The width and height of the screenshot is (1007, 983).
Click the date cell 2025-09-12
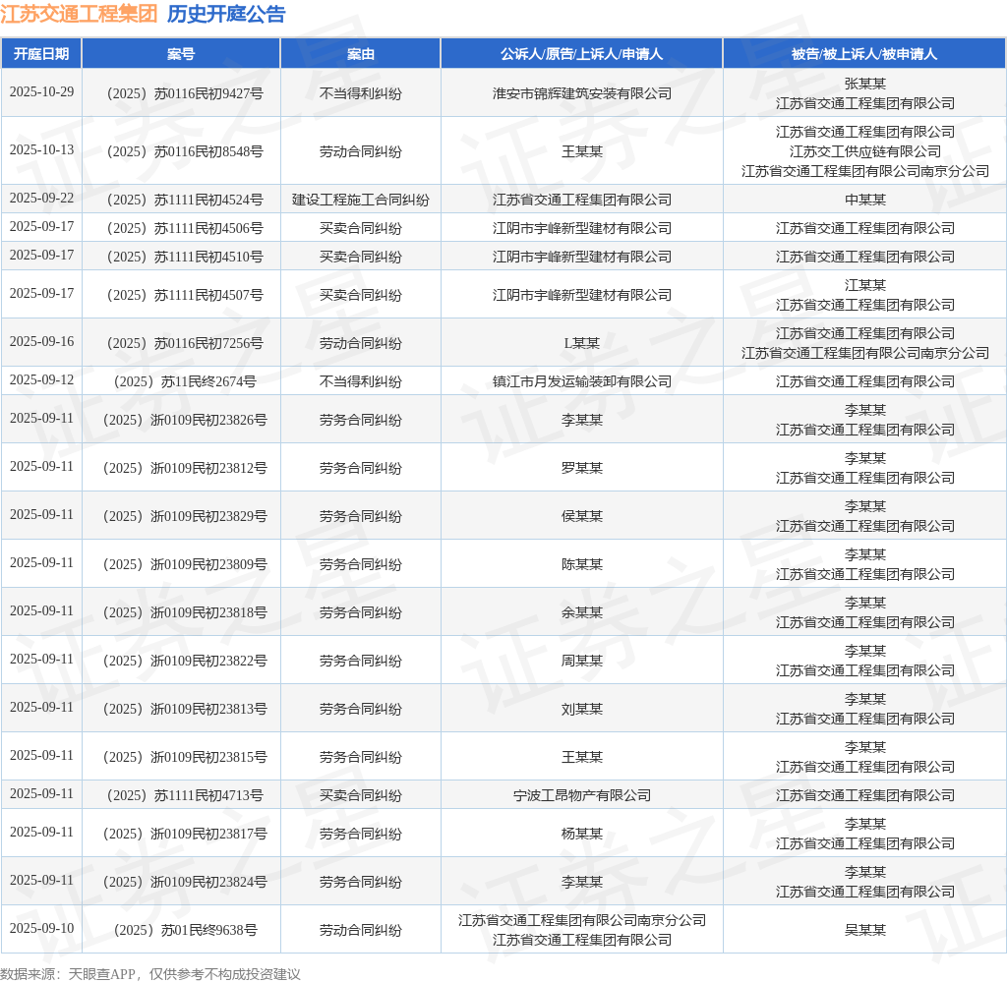click(x=41, y=380)
